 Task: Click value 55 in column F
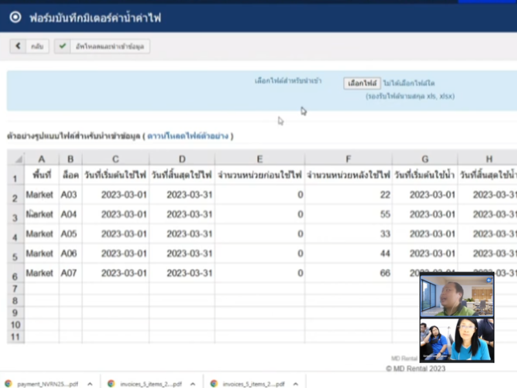(385, 215)
